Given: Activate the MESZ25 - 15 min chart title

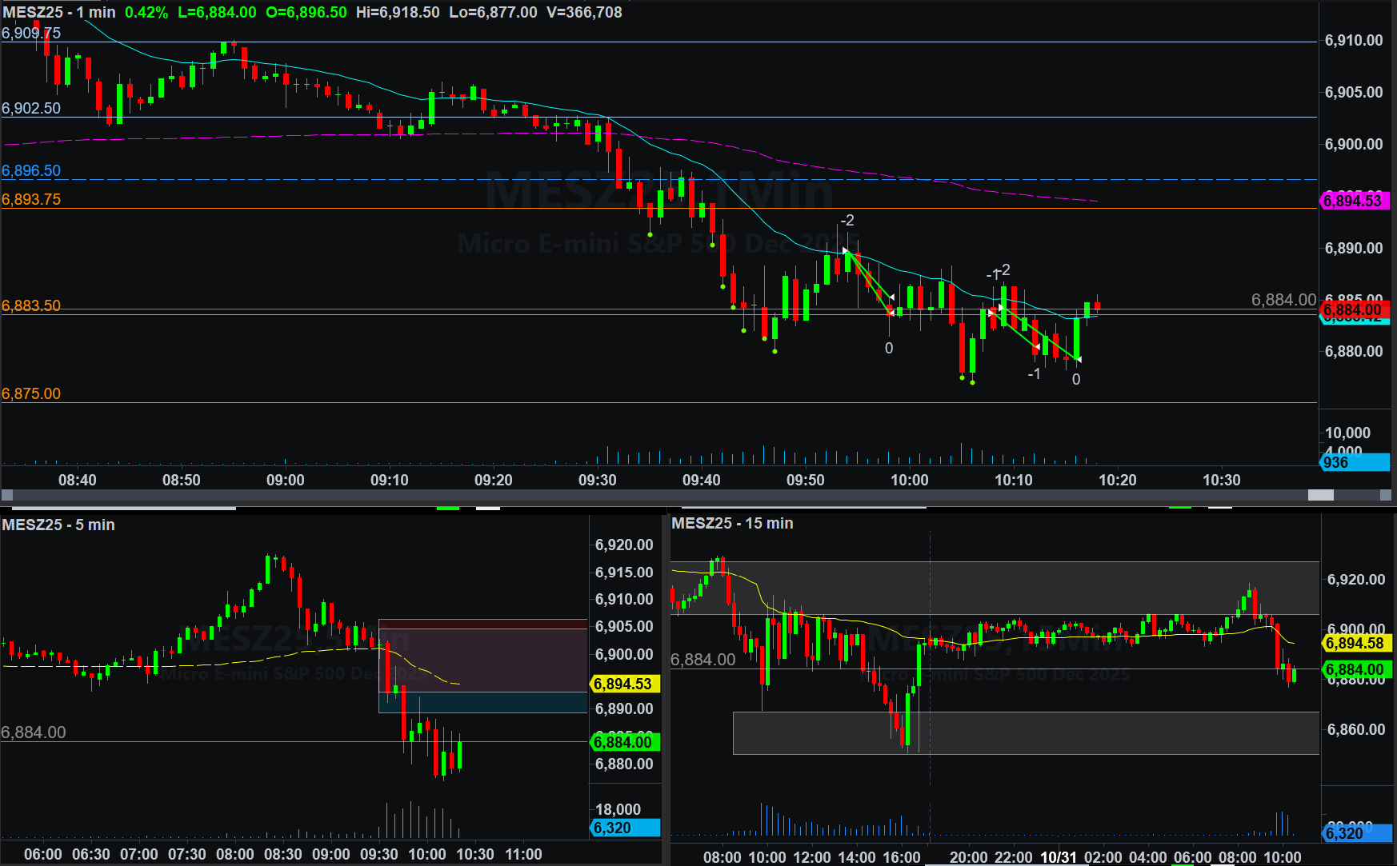Looking at the screenshot, I should point(732,523).
